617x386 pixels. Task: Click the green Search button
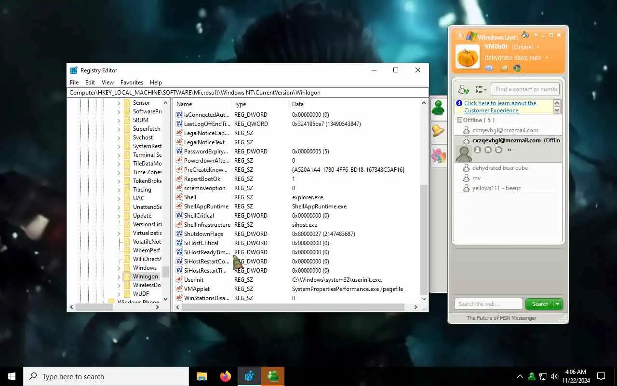[540, 304]
